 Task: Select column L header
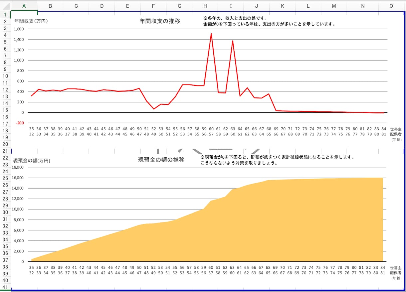308,6
